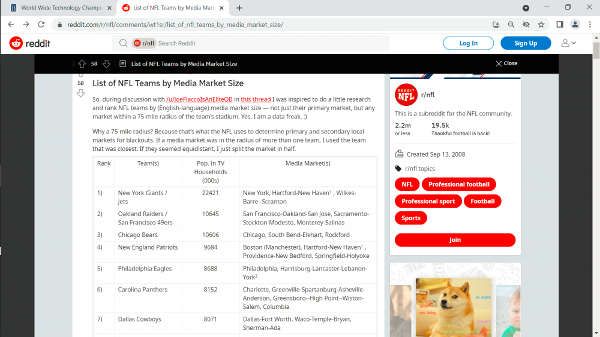The height and width of the screenshot is (337, 600).
Task: Select the Professional football topic tag
Action: 459,184
